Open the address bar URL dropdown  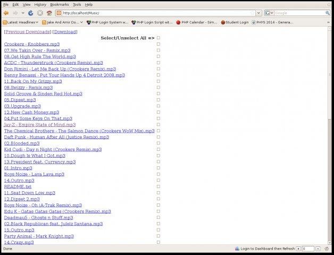(258, 13)
